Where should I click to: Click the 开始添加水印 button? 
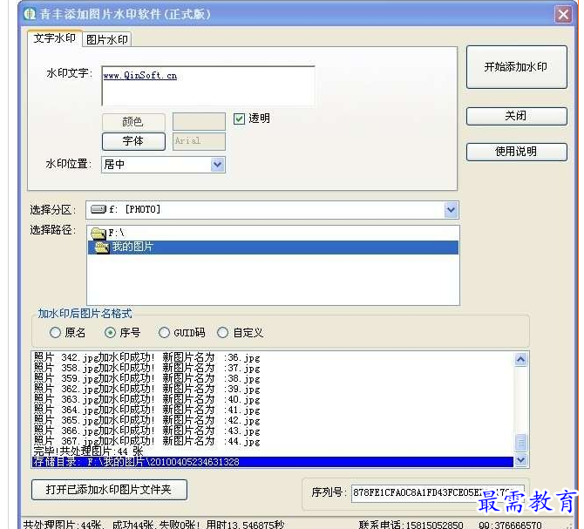click(x=517, y=67)
